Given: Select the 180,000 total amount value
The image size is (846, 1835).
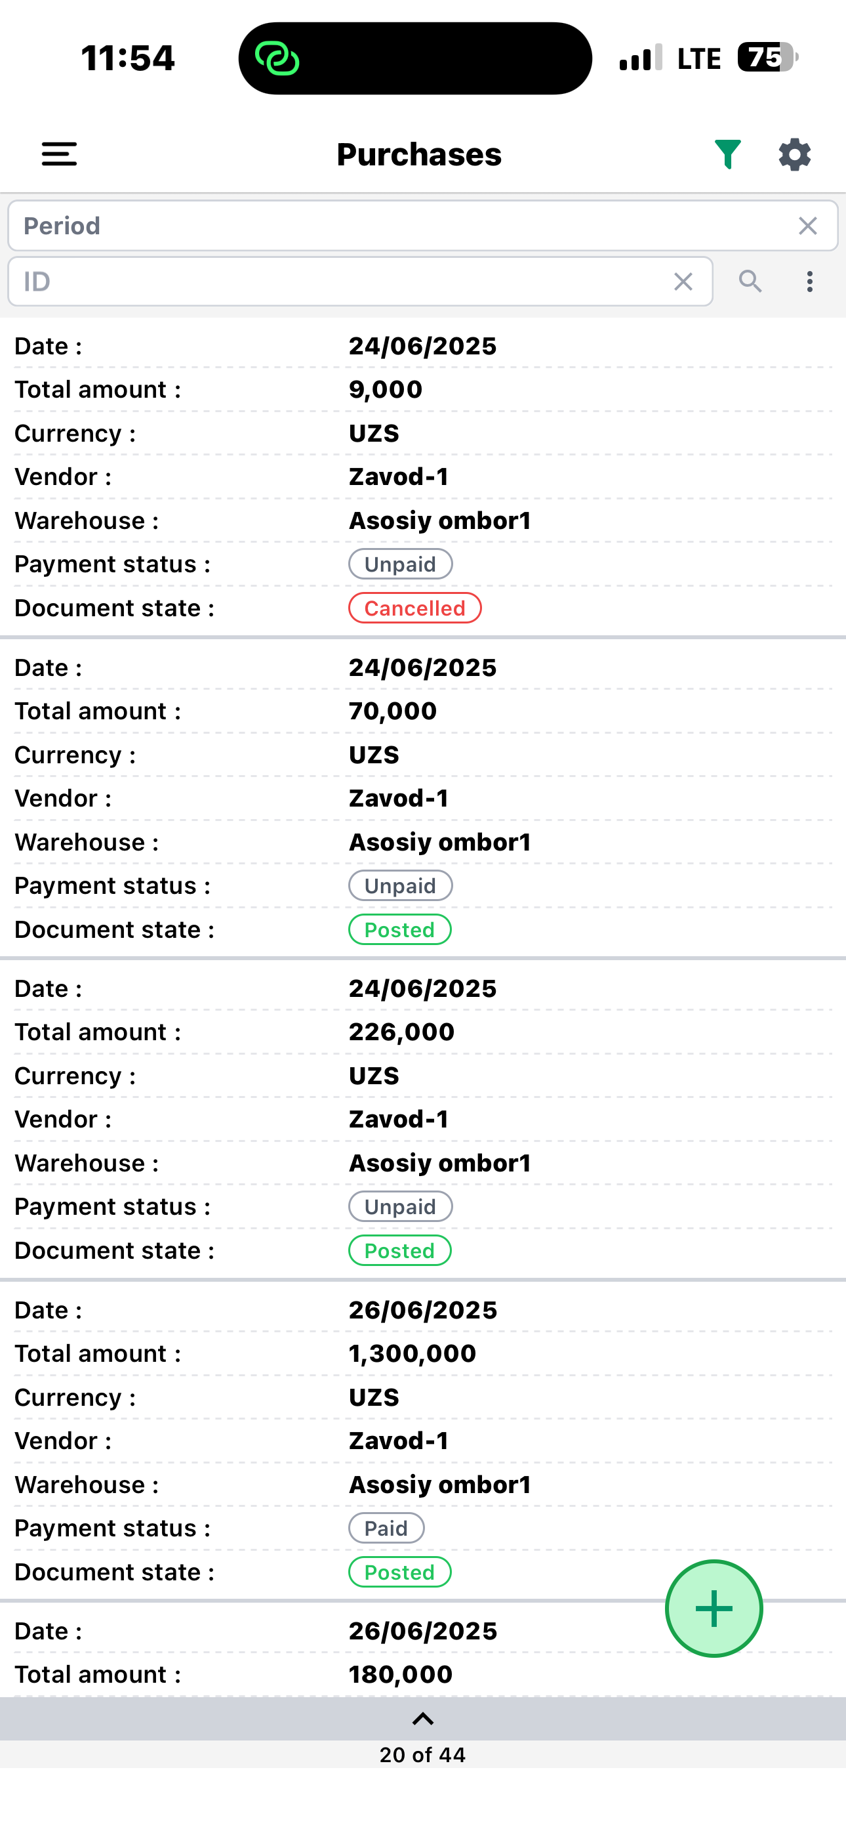Looking at the screenshot, I should tap(400, 1674).
